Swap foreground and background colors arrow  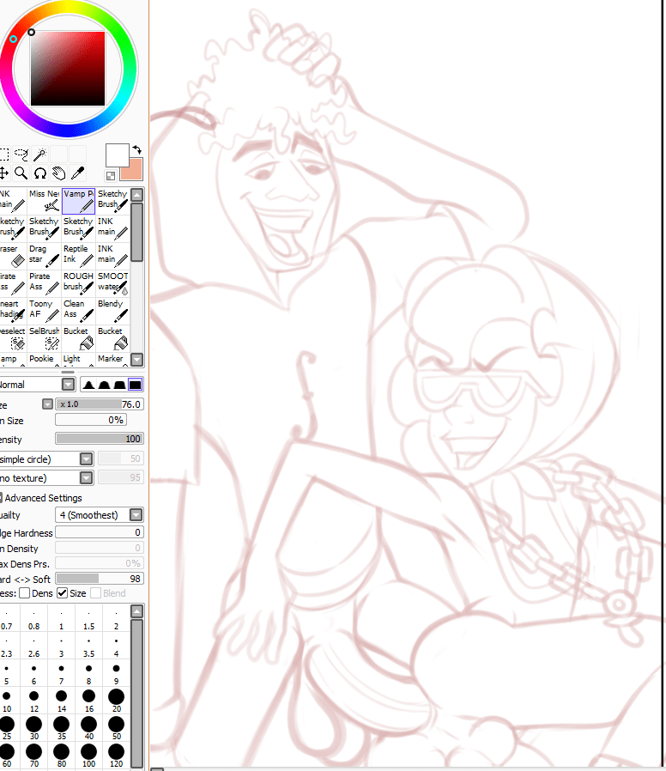pos(137,149)
